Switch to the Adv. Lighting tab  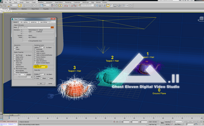pyautogui.click(x=24, y=22)
